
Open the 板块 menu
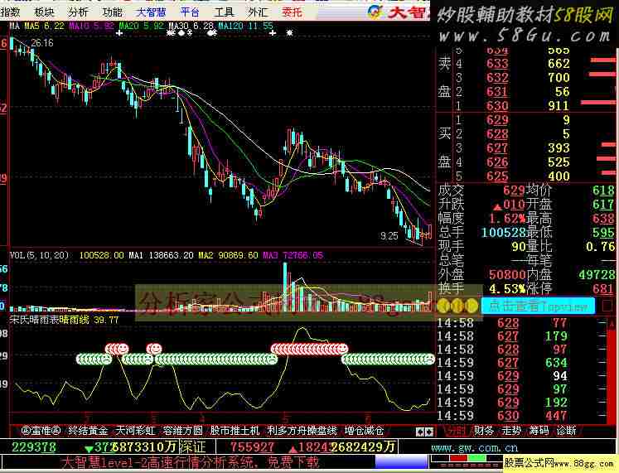(x=44, y=12)
